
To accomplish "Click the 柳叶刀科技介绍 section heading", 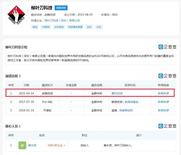I will click(x=16, y=47).
